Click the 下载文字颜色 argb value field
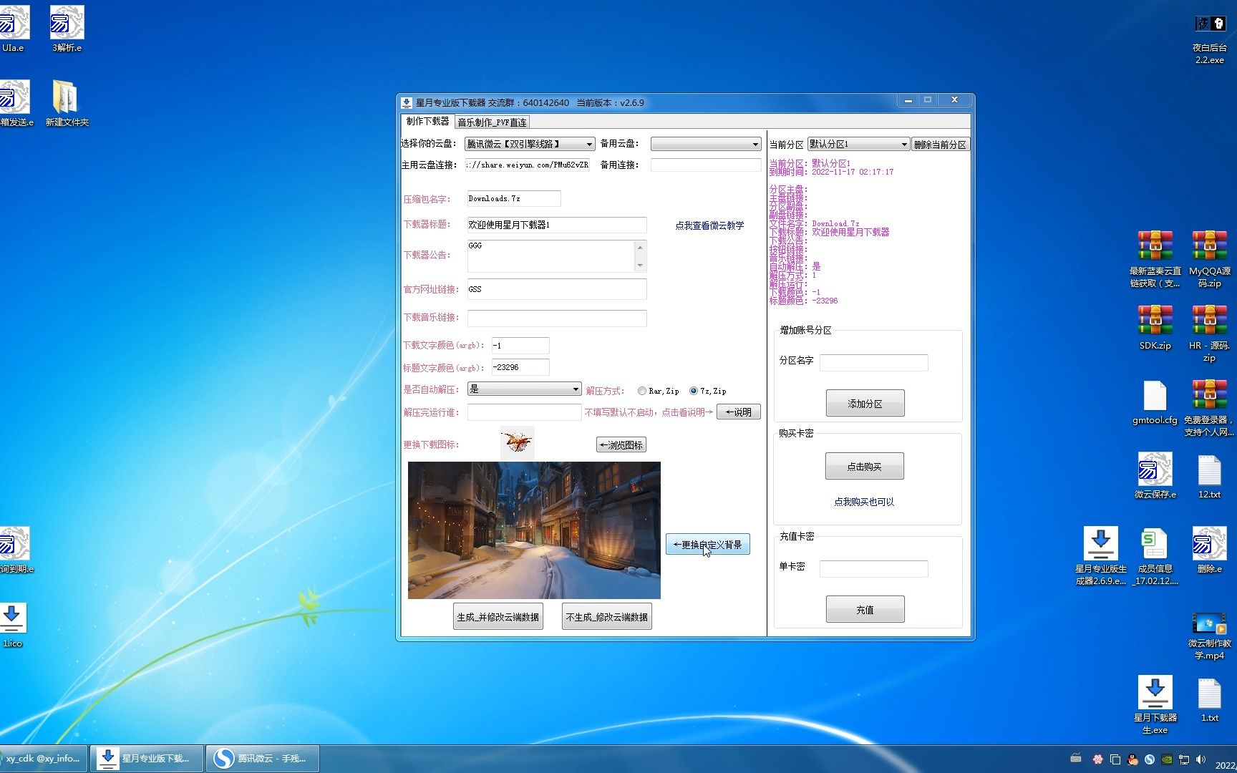1237x773 pixels. [x=520, y=345]
